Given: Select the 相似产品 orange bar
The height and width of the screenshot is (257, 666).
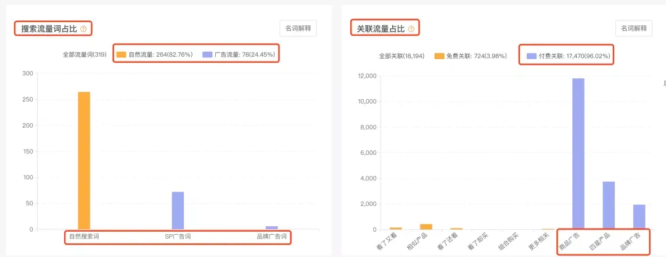Looking at the screenshot, I should [x=426, y=227].
